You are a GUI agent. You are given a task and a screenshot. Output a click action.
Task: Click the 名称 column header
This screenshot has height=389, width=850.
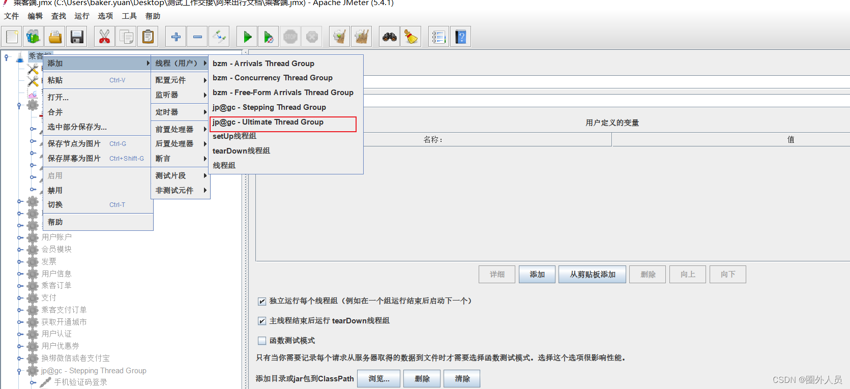click(x=433, y=140)
